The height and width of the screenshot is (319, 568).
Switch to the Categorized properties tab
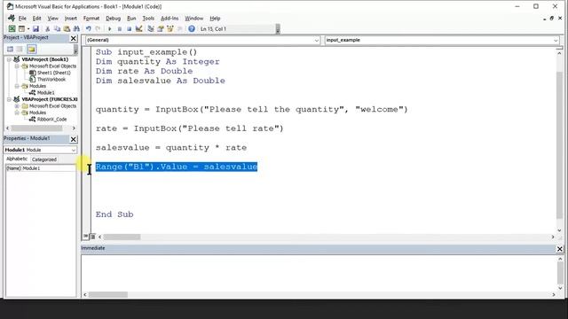[43, 159]
